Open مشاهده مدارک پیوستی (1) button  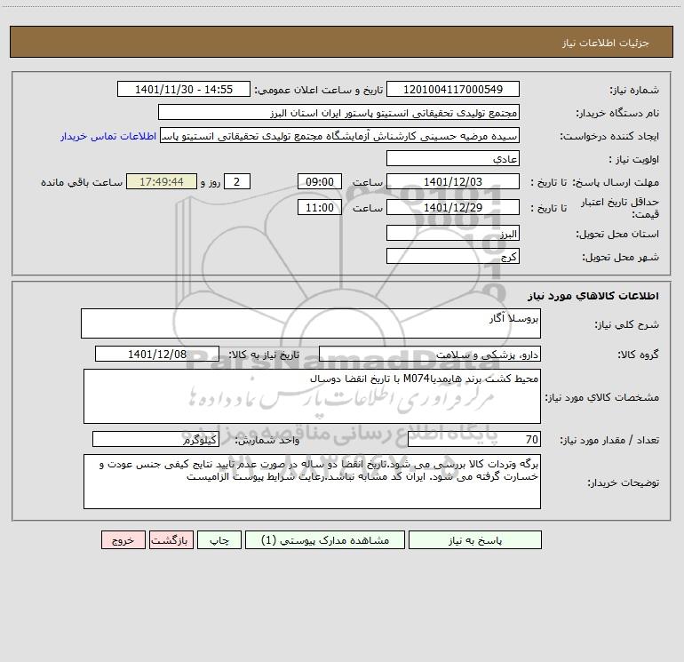point(325,539)
